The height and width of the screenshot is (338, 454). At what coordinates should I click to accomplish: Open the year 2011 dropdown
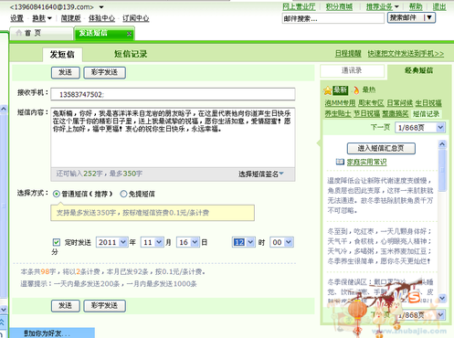click(123, 242)
